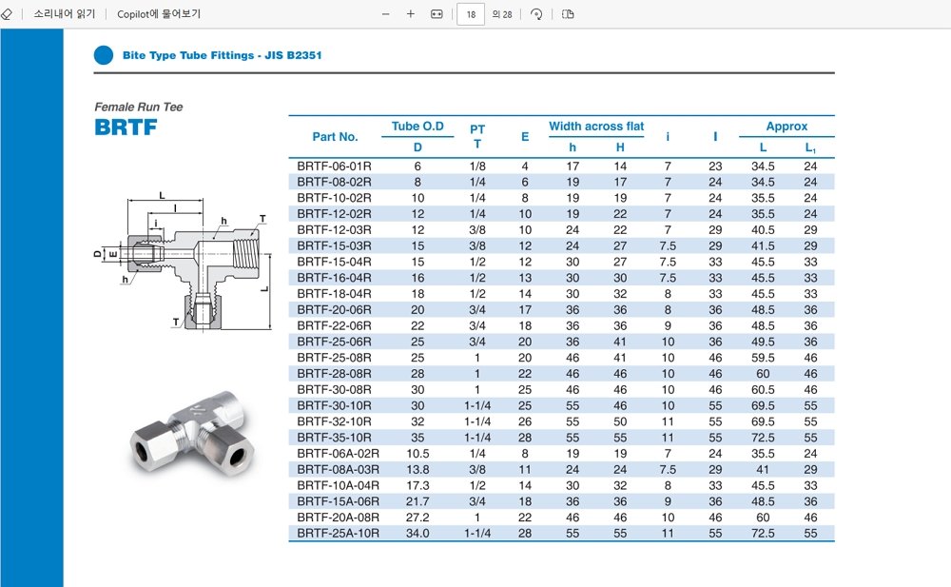Click the large BRTF product title

click(x=126, y=127)
